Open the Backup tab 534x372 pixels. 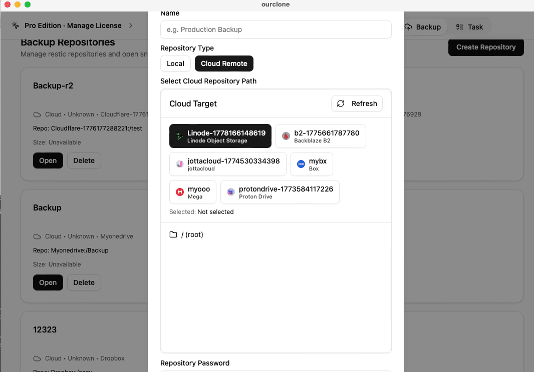[423, 27]
